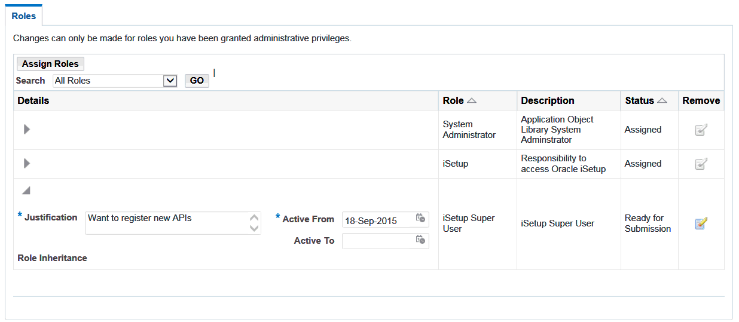Open Active To calendar picker
Viewport: 739px width, 322px height.
point(420,240)
